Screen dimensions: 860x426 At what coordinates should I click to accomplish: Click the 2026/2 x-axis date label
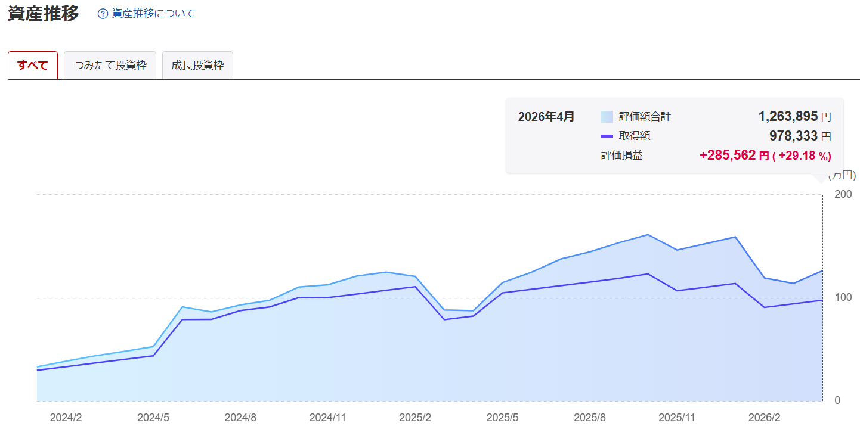[x=765, y=418]
